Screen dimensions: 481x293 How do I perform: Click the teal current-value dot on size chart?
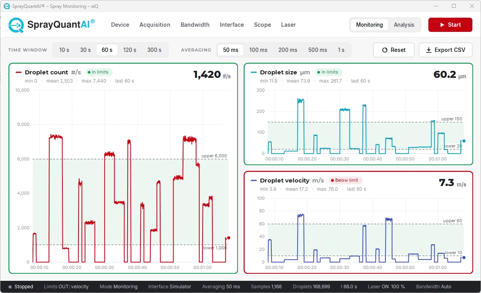tap(464, 141)
